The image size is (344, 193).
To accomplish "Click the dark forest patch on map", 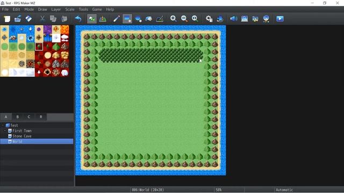I will [150, 55].
